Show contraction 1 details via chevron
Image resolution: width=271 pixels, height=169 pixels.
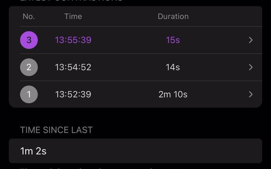[x=251, y=94]
